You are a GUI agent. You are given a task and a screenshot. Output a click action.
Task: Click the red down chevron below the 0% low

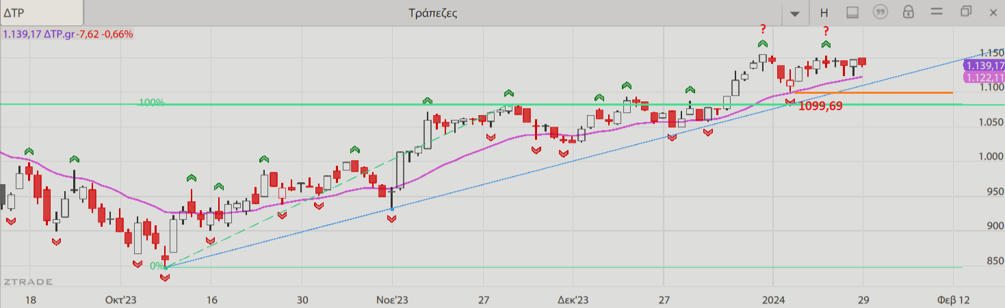[x=165, y=278]
